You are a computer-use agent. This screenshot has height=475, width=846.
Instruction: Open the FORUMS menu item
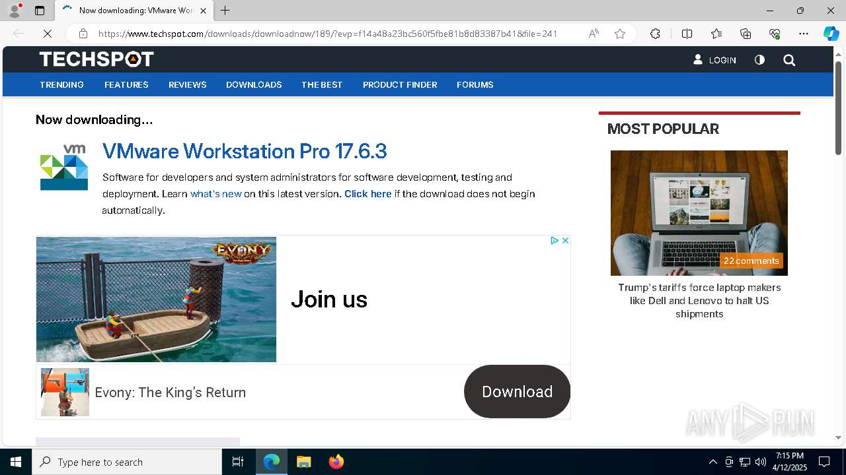point(475,84)
